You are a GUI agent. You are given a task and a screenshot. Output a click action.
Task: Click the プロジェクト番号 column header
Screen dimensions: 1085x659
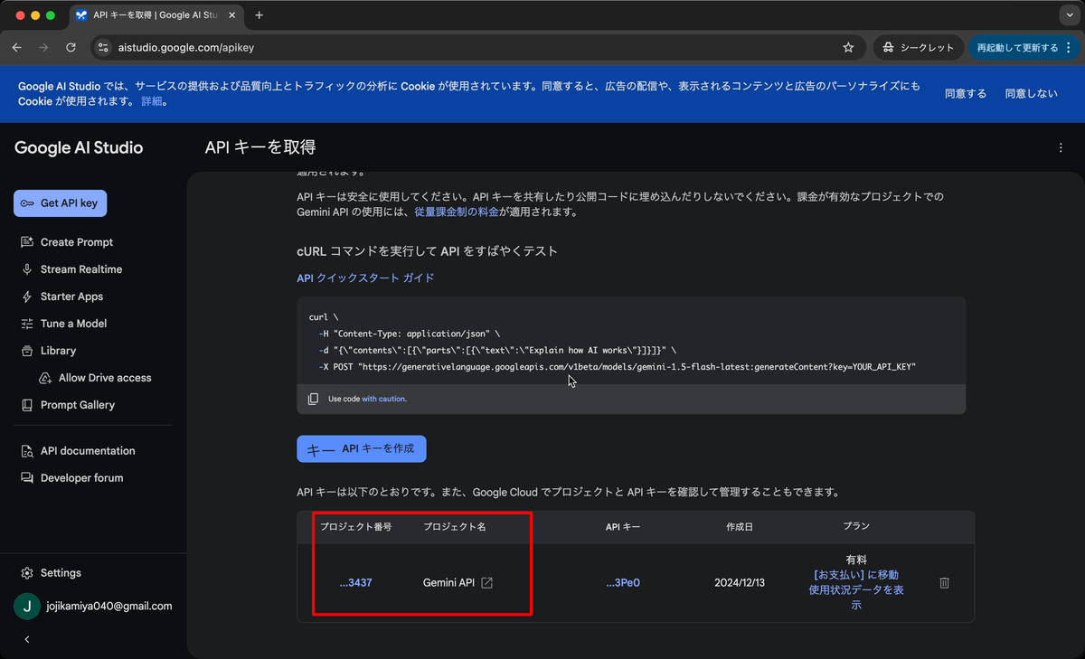[355, 526]
